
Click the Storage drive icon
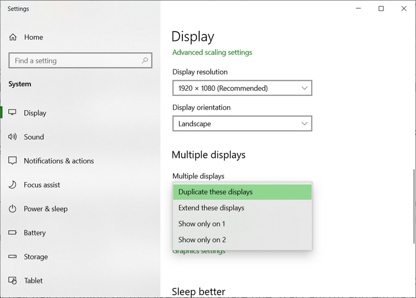point(12,256)
